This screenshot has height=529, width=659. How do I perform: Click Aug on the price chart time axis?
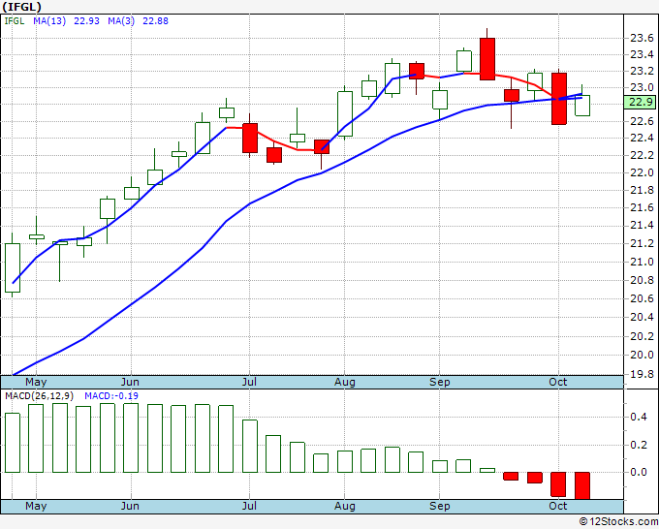coord(345,383)
